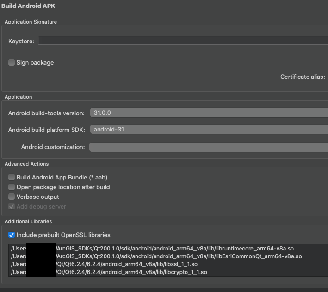The image size is (328, 292).
Task: Expand the Android build platform SDK dropdown
Action: coord(209,130)
